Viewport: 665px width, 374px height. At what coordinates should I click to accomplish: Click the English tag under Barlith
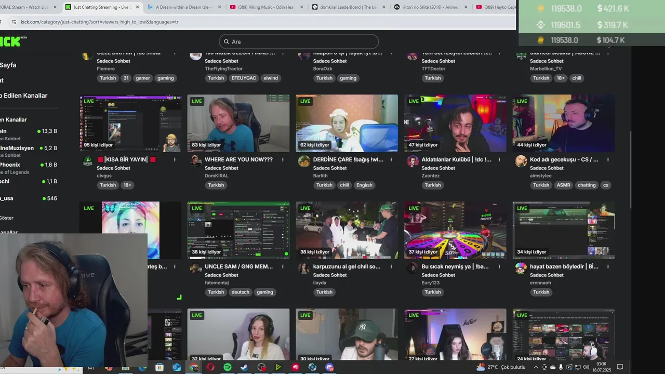click(364, 185)
